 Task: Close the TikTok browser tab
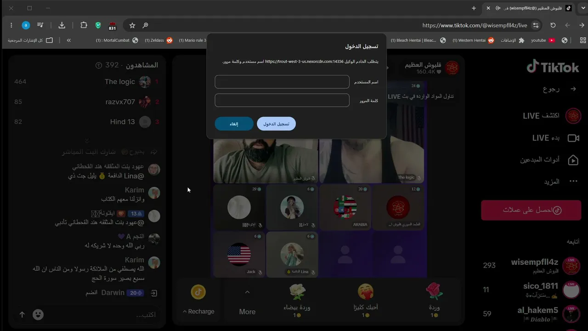point(488,8)
